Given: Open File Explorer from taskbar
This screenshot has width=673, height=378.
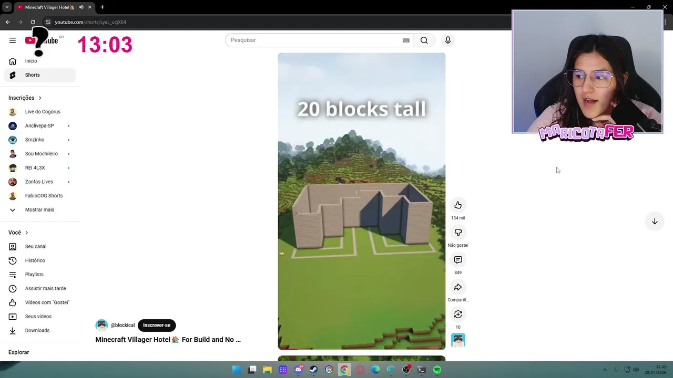Looking at the screenshot, I should pos(268,370).
